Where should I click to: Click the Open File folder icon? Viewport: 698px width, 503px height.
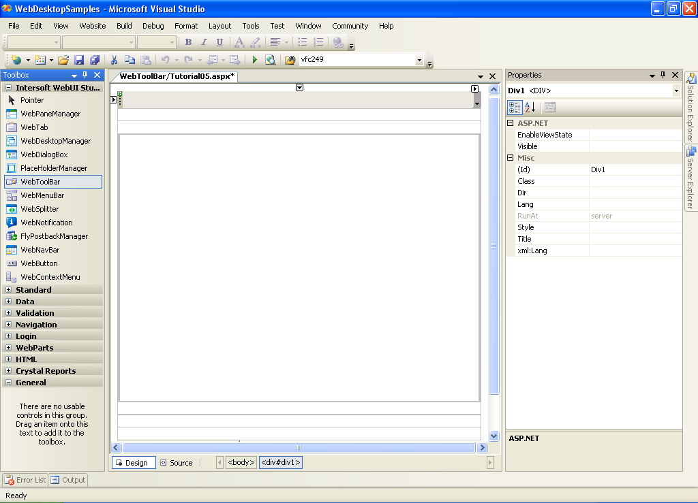click(63, 60)
